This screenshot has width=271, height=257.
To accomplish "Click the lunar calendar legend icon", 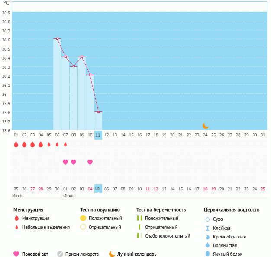I will click(x=112, y=254).
